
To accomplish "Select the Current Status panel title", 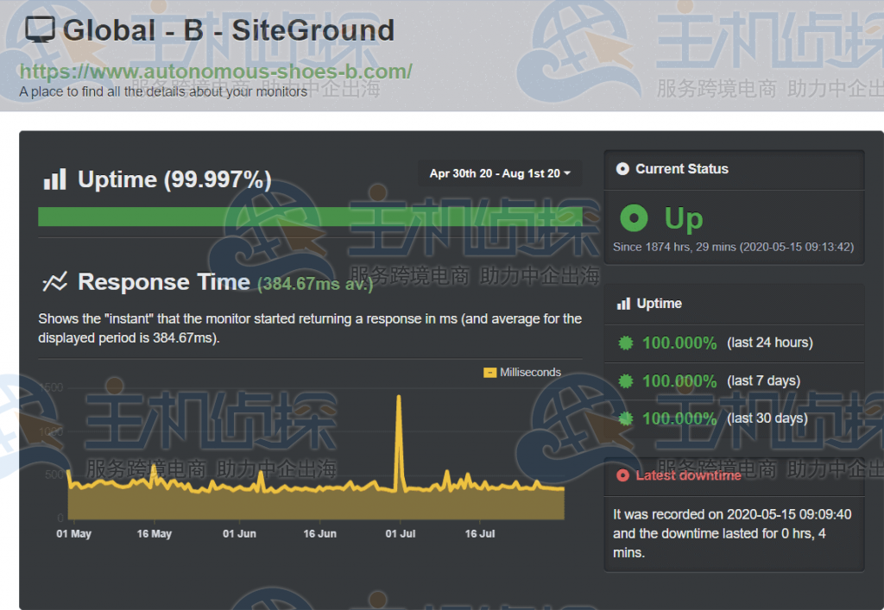I will [682, 169].
